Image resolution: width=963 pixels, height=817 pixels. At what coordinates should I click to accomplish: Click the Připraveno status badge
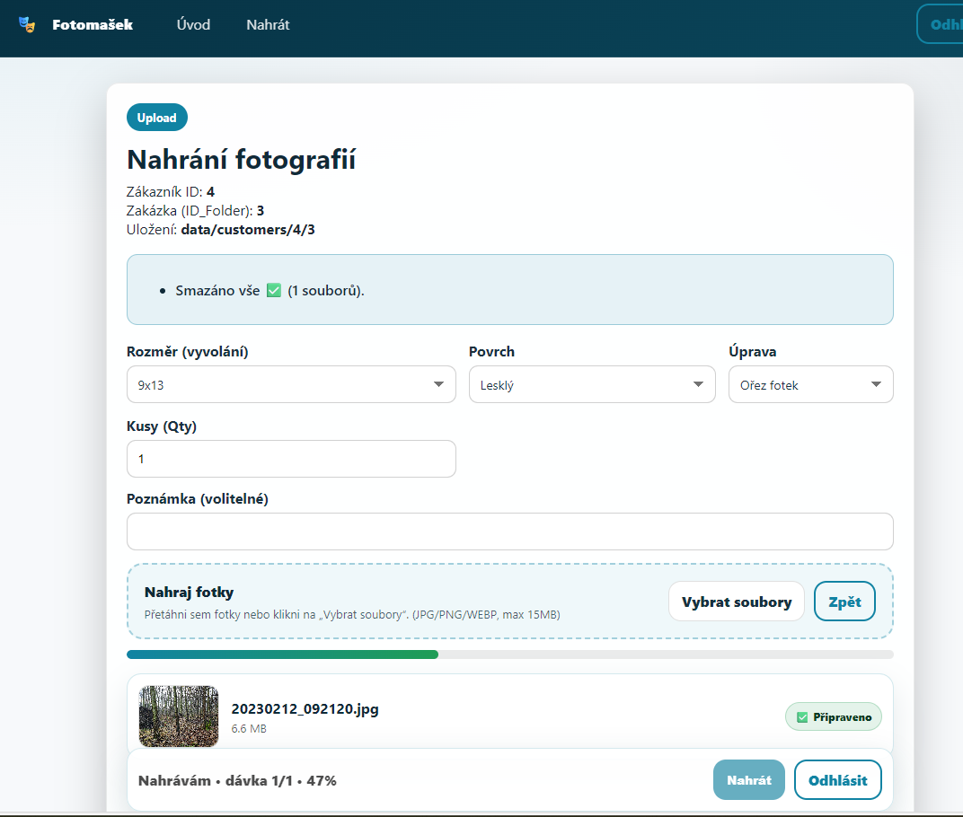(833, 716)
